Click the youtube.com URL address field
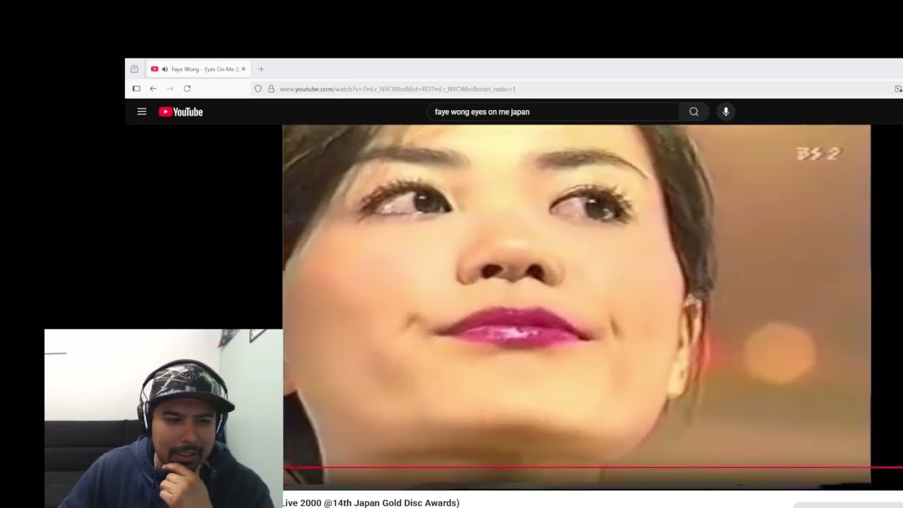This screenshot has height=508, width=903. point(397,89)
